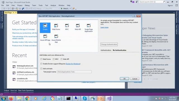Pick the Azure Mobile App template
Screen dimensions: 179x101
56,39
